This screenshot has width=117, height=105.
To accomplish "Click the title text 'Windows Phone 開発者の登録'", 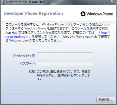I will (x=25, y=2).
